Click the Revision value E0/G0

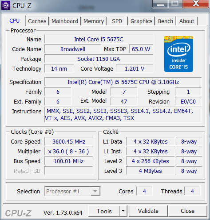click(x=188, y=102)
